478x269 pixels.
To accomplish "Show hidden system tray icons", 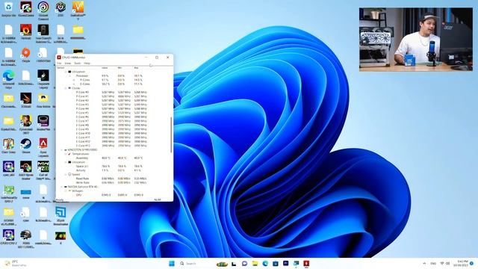I will [x=424, y=264].
